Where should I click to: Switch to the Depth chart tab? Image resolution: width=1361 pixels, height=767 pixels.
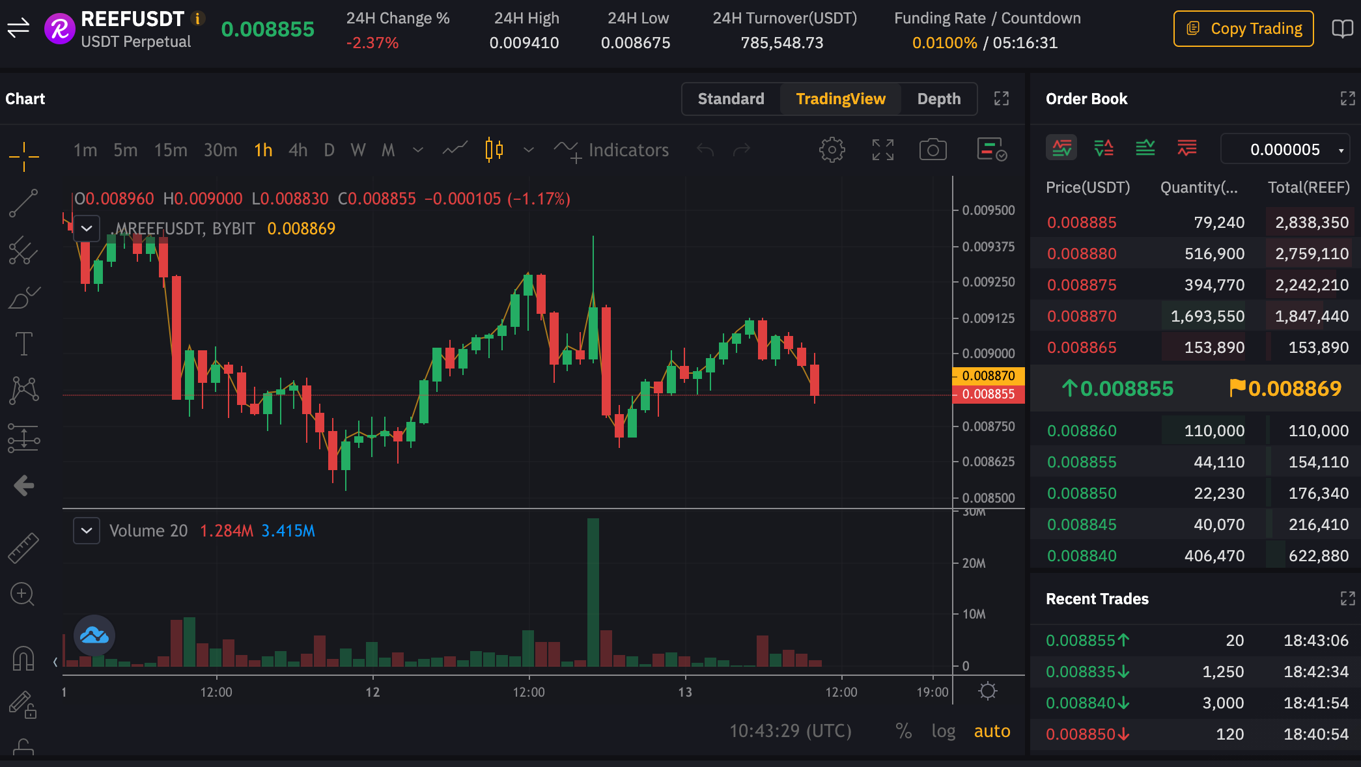tap(939, 99)
